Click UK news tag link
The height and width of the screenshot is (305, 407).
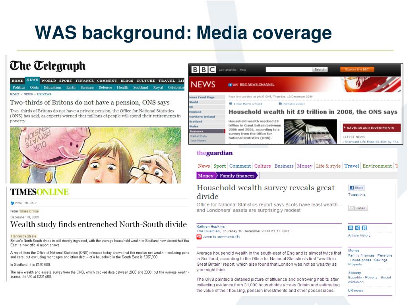tap(356, 290)
